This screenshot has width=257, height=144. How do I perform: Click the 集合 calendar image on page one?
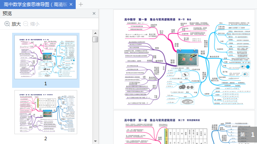[x=187, y=57]
